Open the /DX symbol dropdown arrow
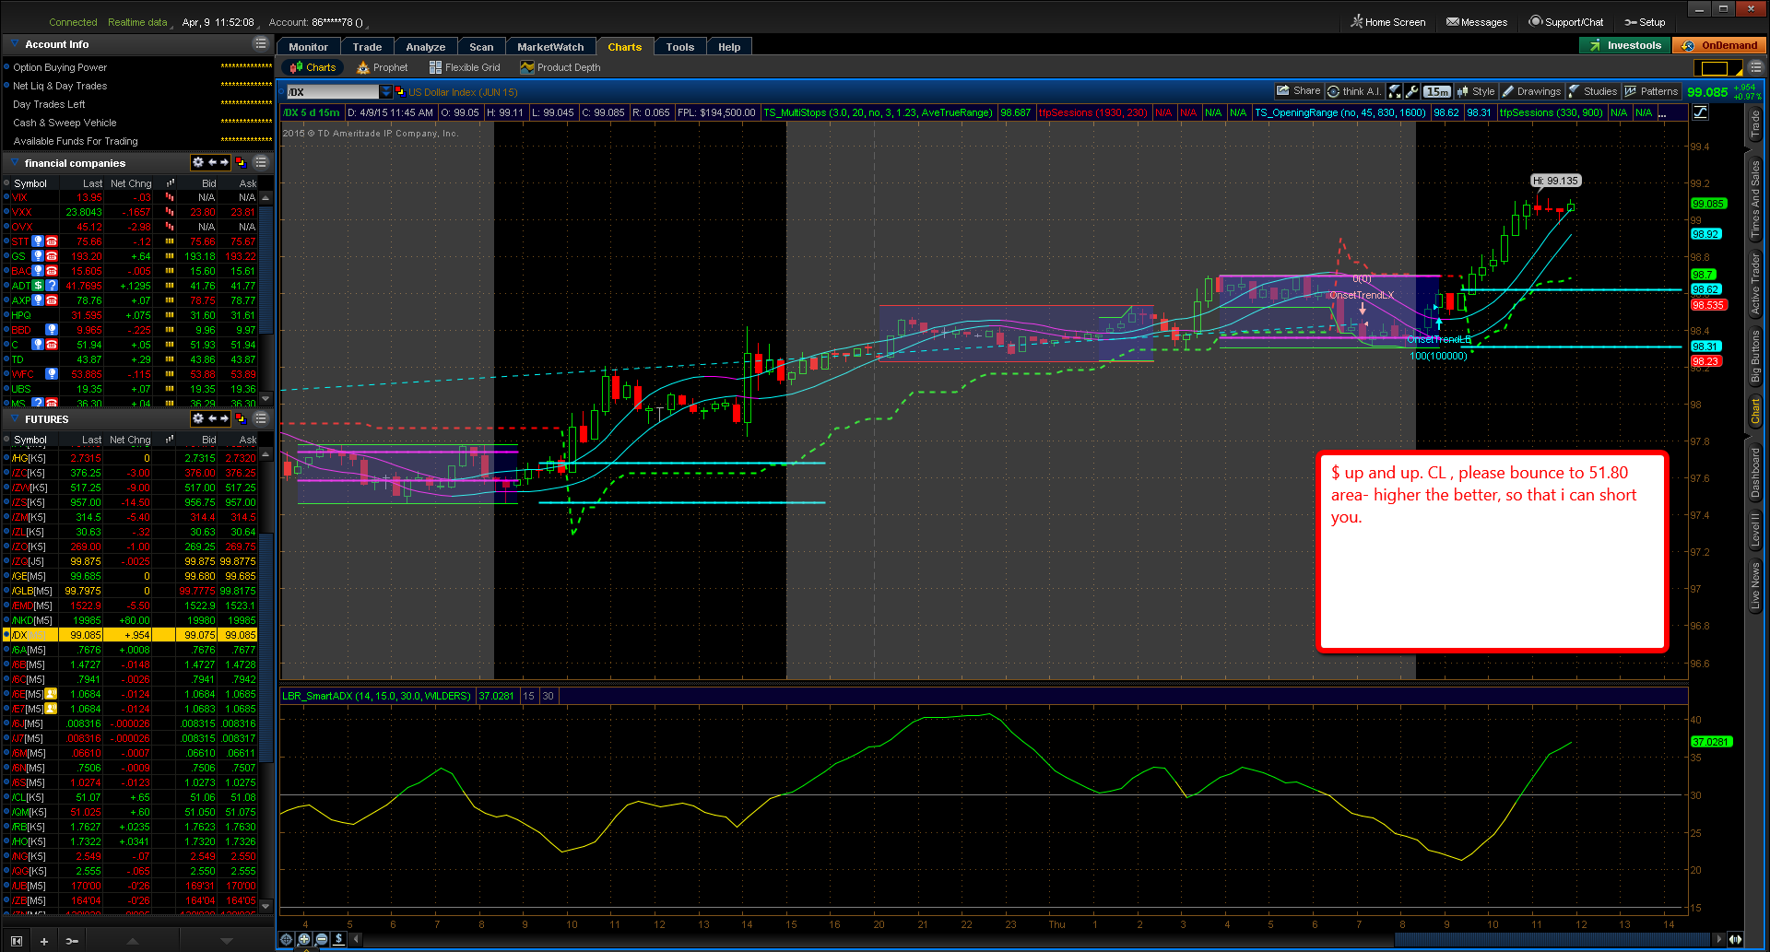Viewport: 1770px width, 952px height. click(x=385, y=91)
